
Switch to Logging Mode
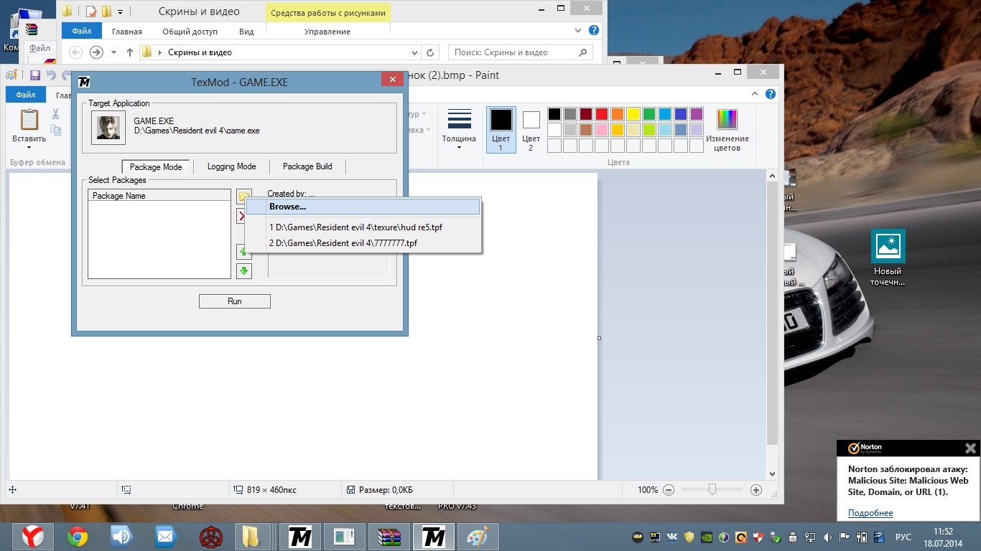point(231,166)
